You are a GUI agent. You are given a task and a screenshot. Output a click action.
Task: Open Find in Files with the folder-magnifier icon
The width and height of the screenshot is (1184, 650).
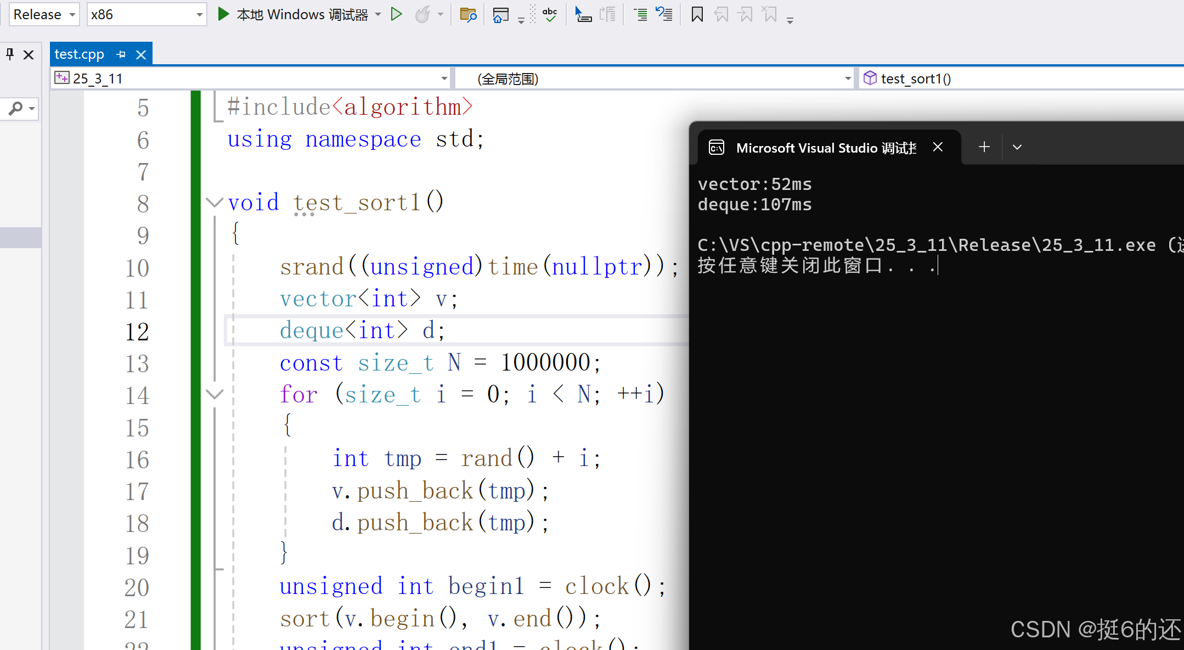(468, 14)
